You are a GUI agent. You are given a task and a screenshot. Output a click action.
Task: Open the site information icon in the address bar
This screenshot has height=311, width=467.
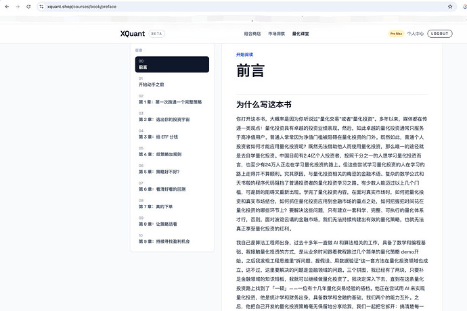coord(41,7)
